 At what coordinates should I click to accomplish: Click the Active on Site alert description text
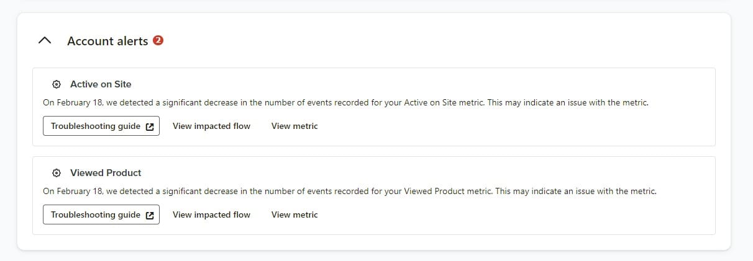pos(345,103)
